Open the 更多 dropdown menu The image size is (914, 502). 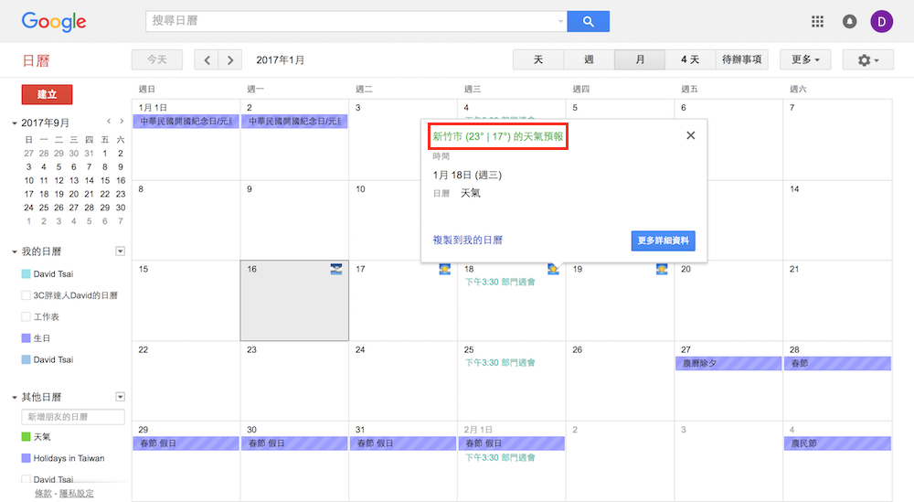pyautogui.click(x=805, y=59)
